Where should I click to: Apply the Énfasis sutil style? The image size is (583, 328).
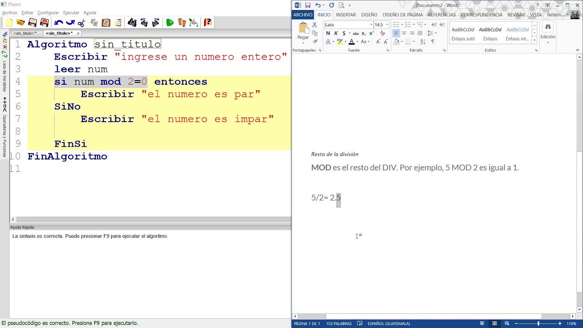point(463,34)
